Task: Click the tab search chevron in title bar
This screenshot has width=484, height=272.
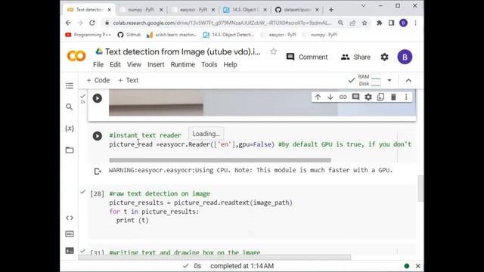Action: (x=363, y=6)
